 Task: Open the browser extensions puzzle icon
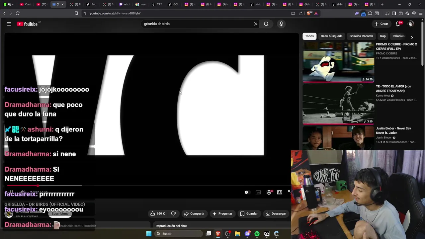pyautogui.click(x=370, y=13)
